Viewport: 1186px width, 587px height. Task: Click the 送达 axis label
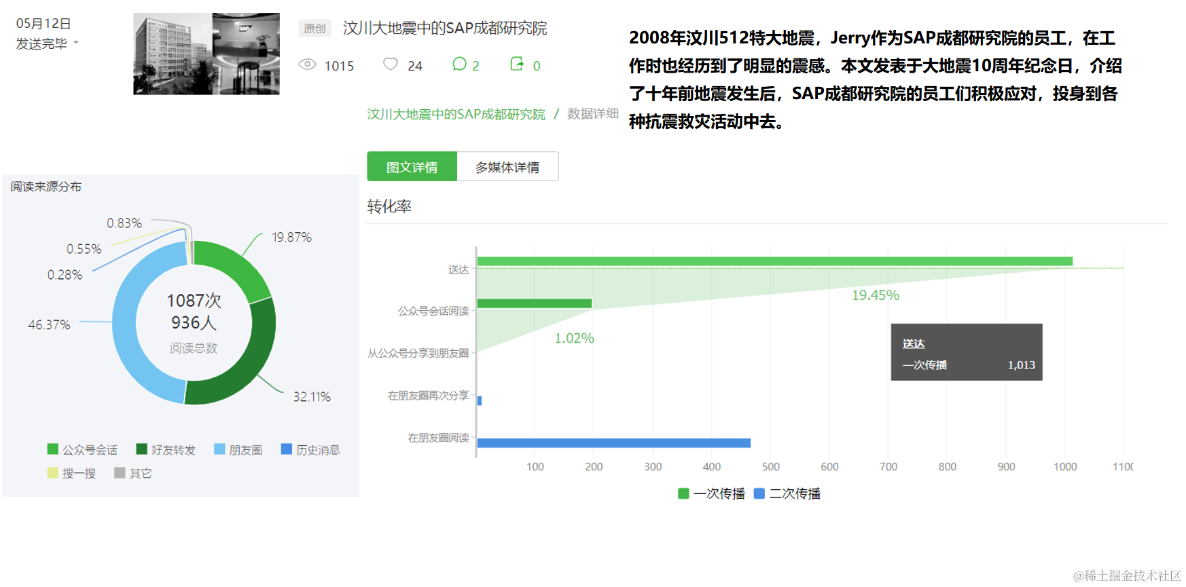(459, 269)
